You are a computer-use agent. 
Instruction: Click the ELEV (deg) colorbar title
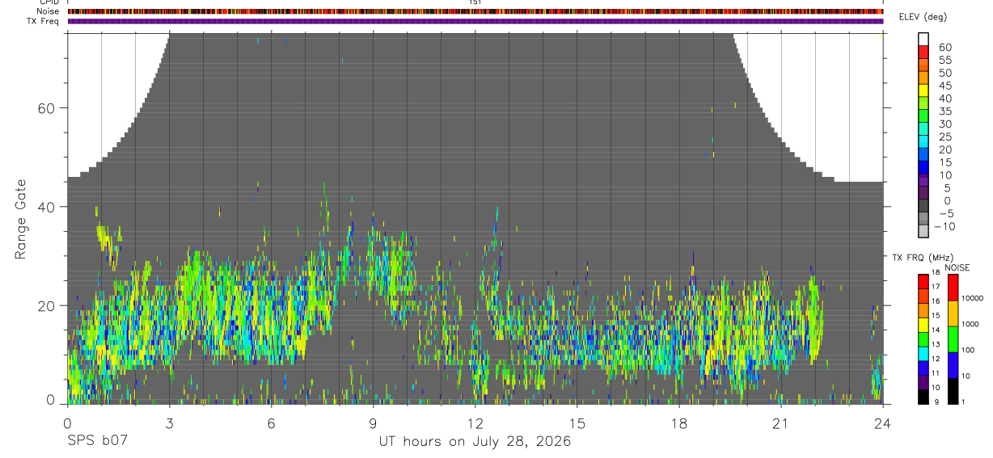coord(924,17)
